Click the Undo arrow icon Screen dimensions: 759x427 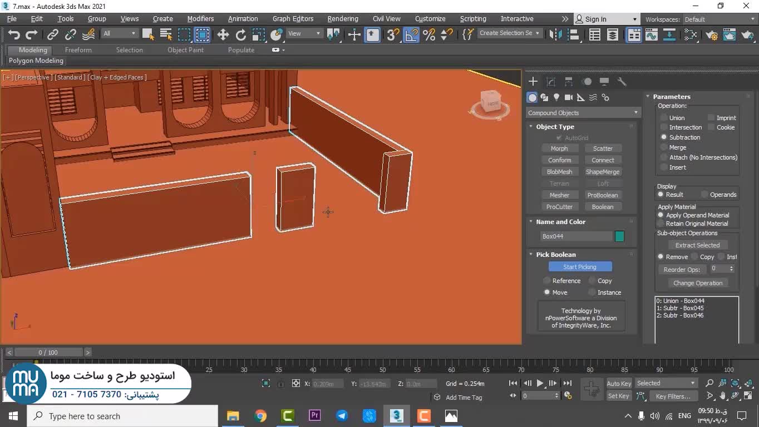[x=14, y=35]
